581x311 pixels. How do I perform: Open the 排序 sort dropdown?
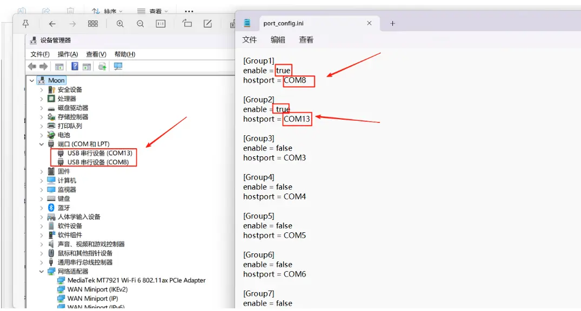point(107,11)
